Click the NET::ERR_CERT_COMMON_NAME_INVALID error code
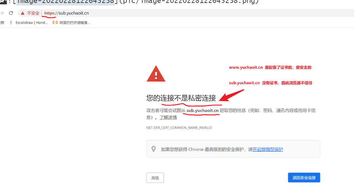Viewport: 354px width, 193px height. point(179,127)
